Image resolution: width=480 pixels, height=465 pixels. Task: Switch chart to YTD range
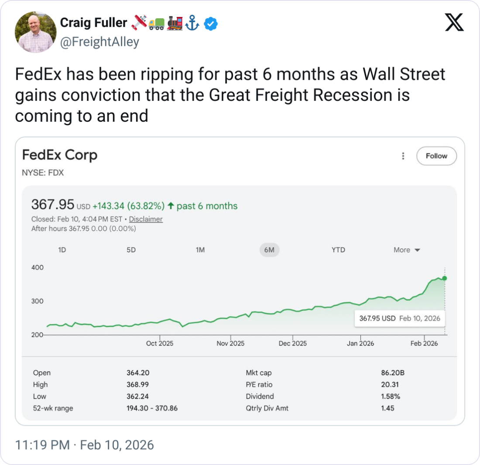[338, 250]
